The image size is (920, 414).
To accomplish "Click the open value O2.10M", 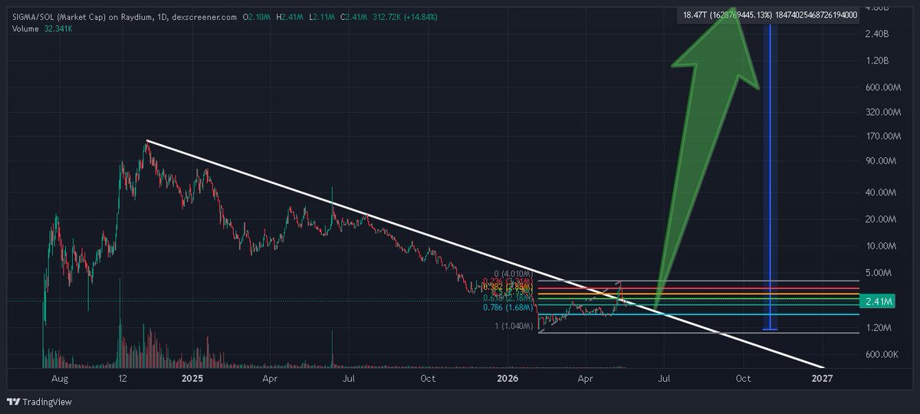I will coord(258,16).
